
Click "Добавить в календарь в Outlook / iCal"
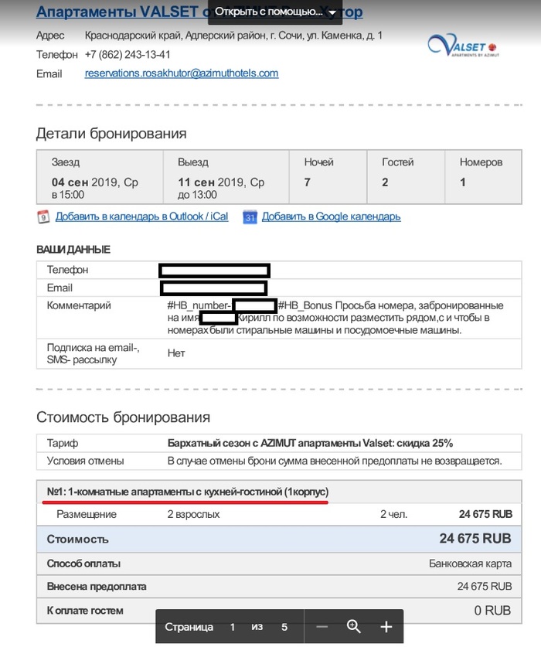(x=141, y=216)
